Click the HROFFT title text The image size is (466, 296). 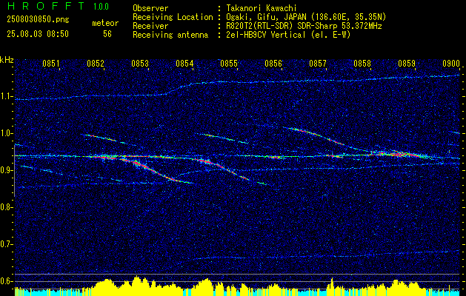45,6
